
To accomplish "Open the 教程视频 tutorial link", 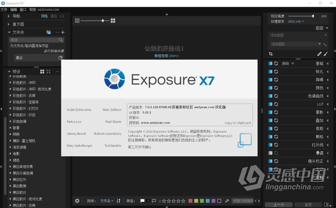I will tap(166, 56).
